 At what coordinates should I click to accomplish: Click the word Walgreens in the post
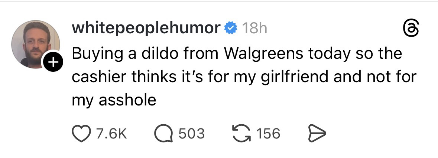tap(264, 54)
